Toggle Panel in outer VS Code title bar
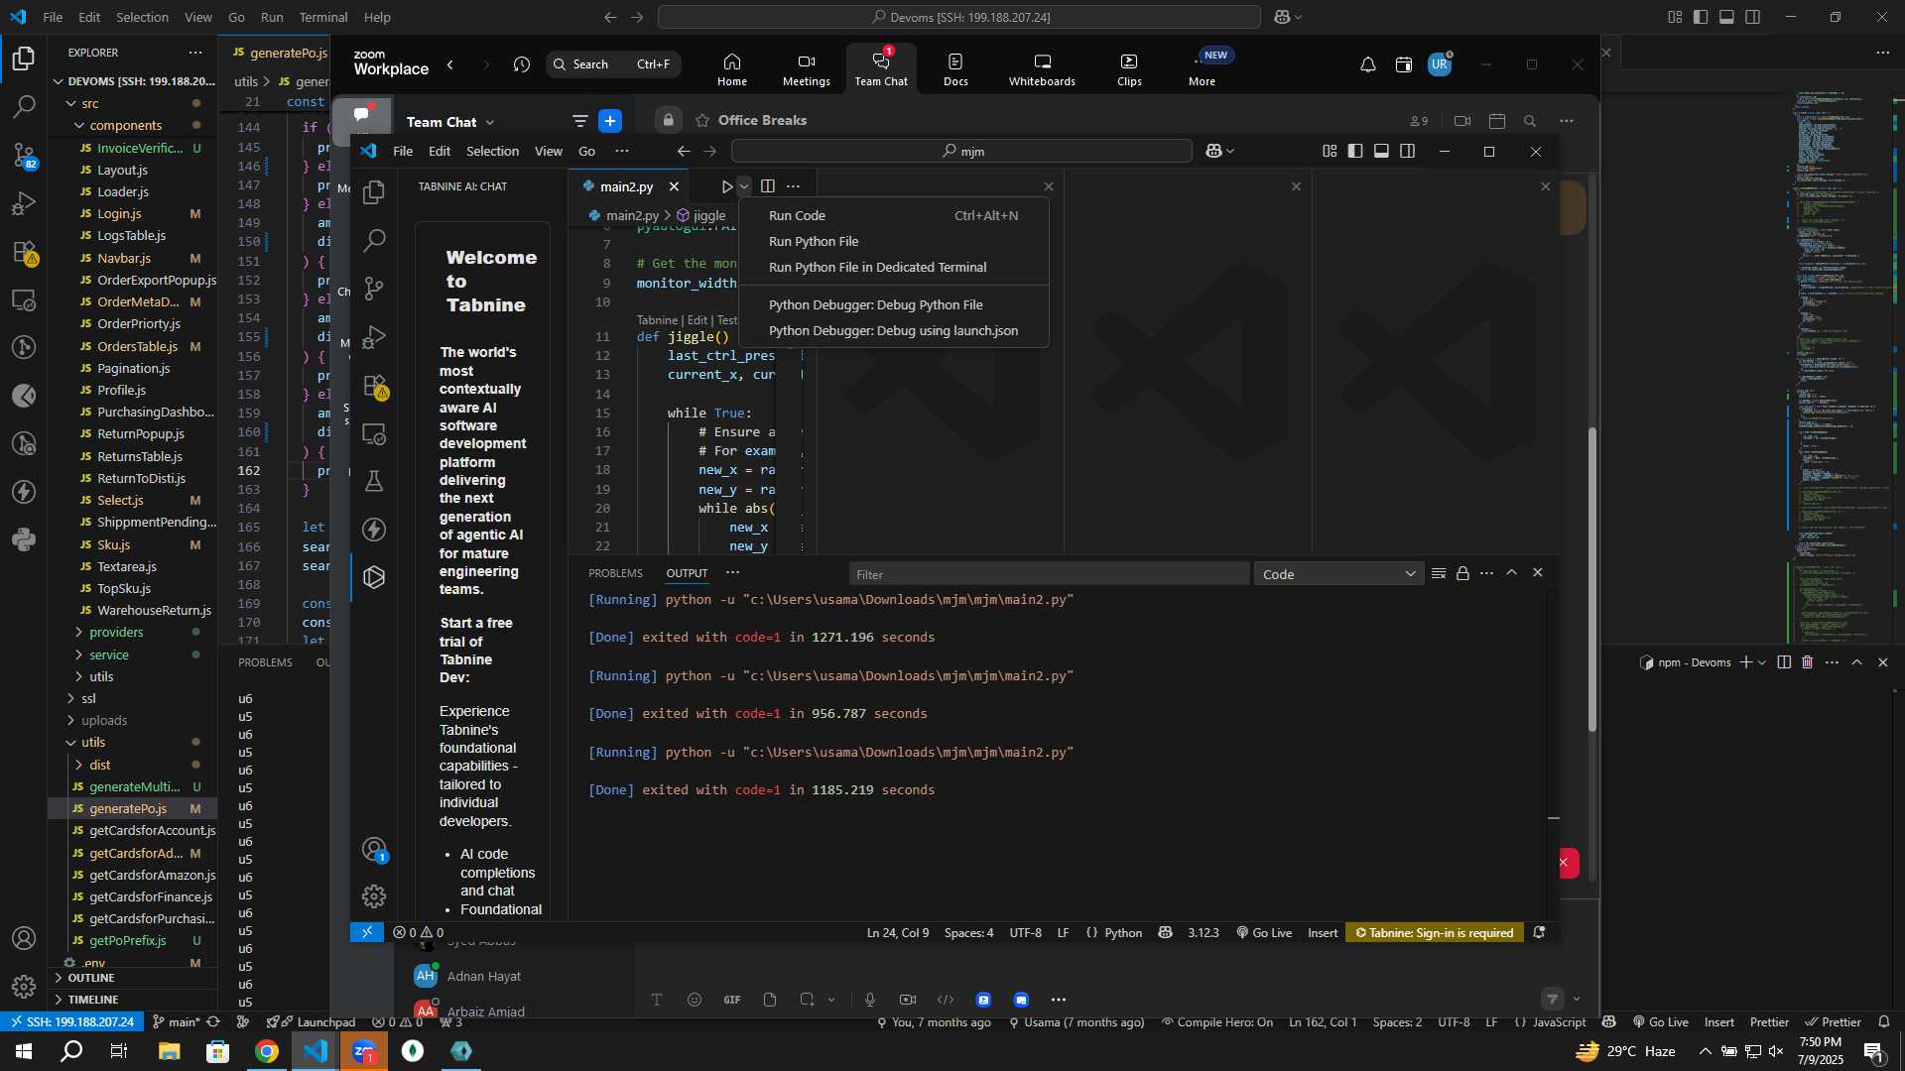 coord(1726,17)
